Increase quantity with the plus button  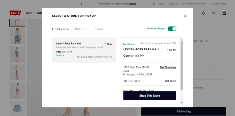(x=220, y=69)
